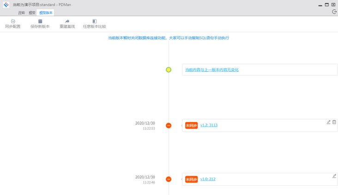Open the v1.2: 3113 version link
This screenshot has height=195, width=338.
[x=209, y=125]
